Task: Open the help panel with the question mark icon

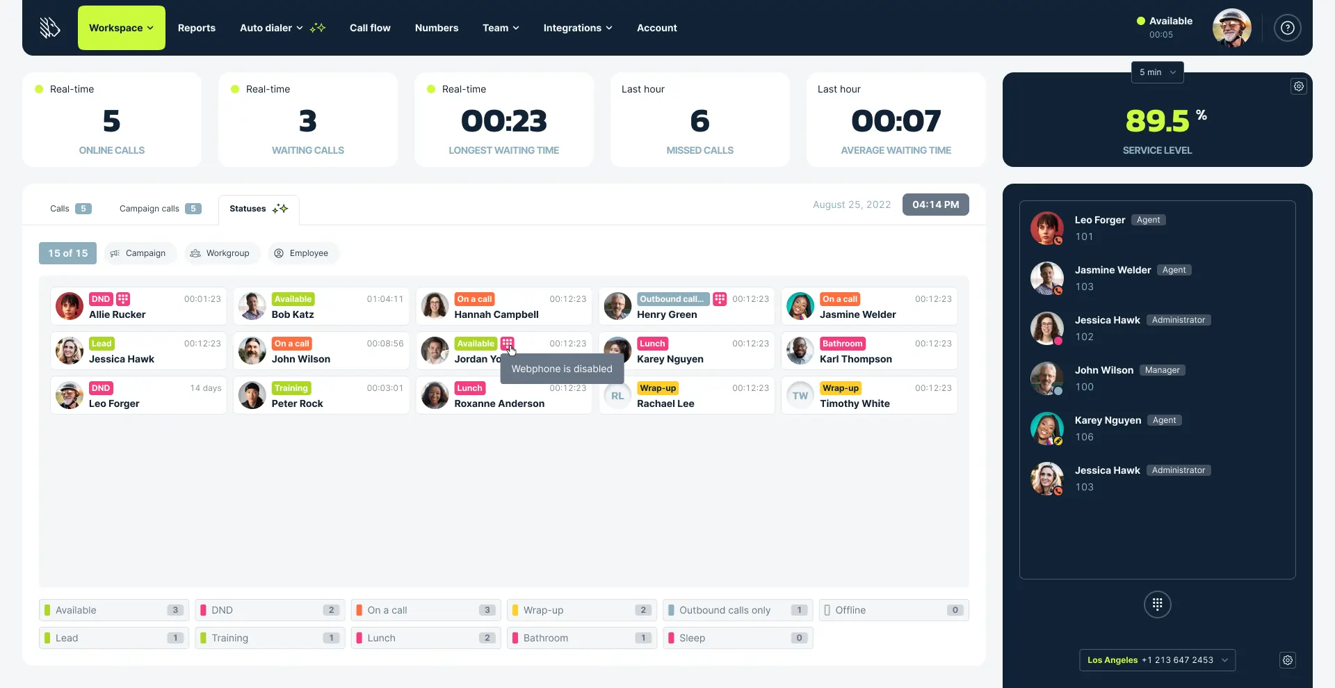Action: [x=1288, y=28]
